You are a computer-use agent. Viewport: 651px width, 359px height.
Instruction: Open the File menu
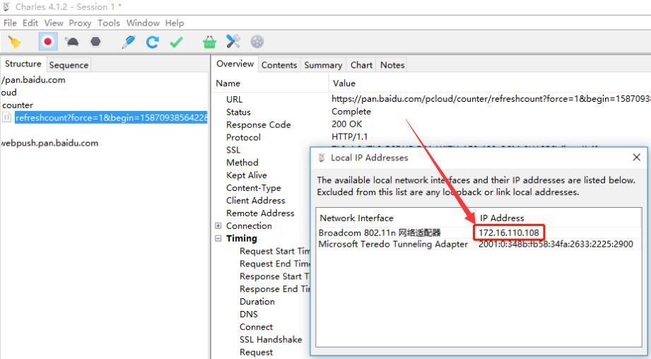point(10,23)
